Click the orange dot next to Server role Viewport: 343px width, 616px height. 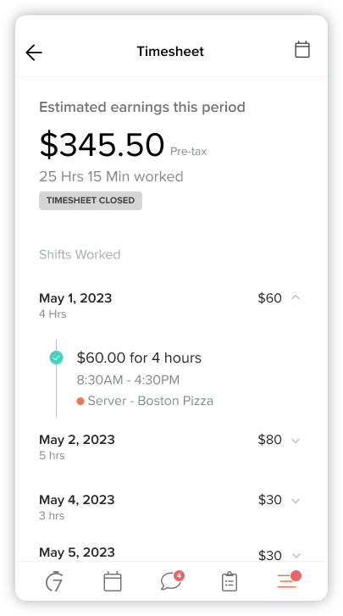click(80, 401)
